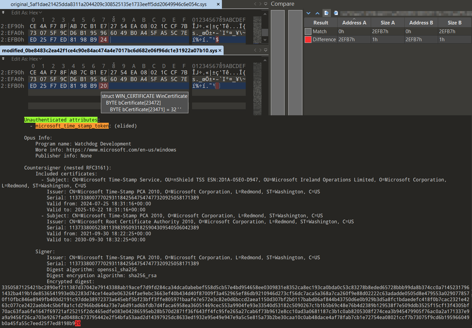Select highlighted byte 24 in original hex view
The height and width of the screenshot is (328, 472).
pos(104,40)
